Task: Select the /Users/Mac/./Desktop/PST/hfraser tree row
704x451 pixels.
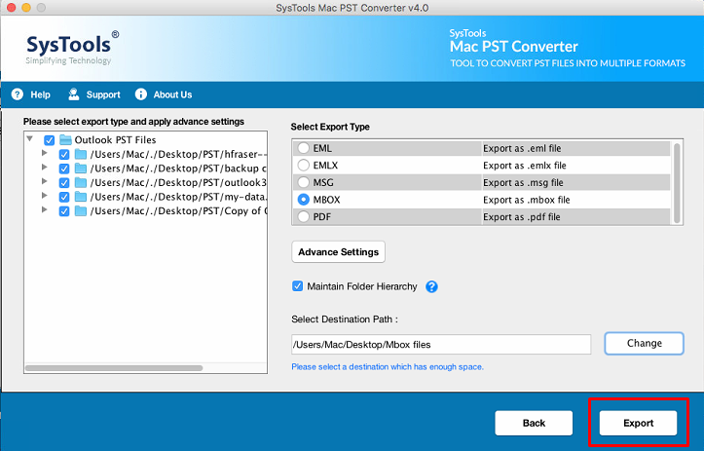Action: coord(178,155)
